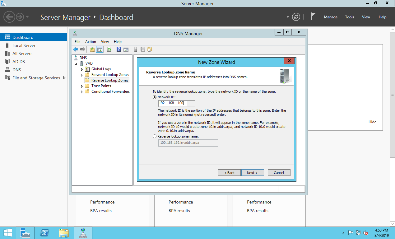Click Next in the New Zone Wizard
The image size is (395, 239).
(x=252, y=173)
